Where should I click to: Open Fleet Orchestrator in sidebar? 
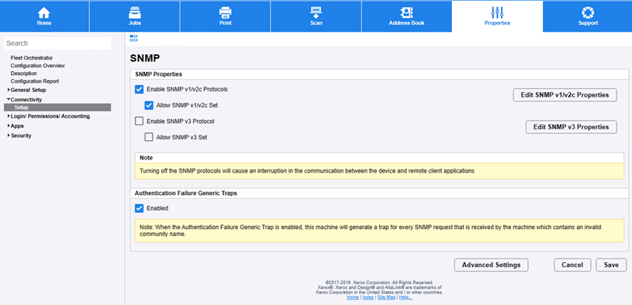pyautogui.click(x=32, y=58)
